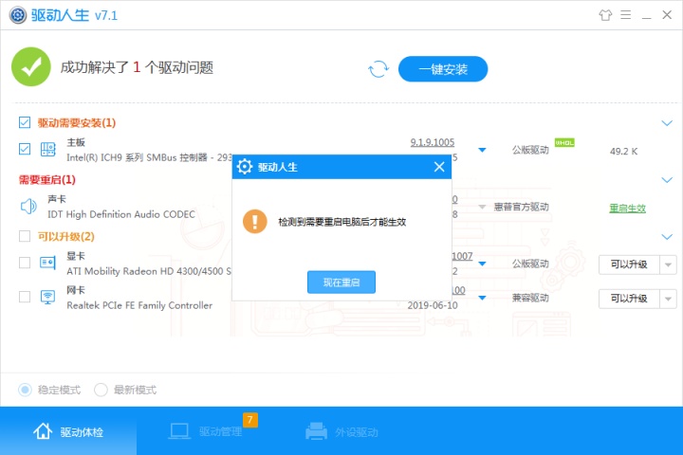Click 可以升级 button for 网卡 row

[629, 299]
